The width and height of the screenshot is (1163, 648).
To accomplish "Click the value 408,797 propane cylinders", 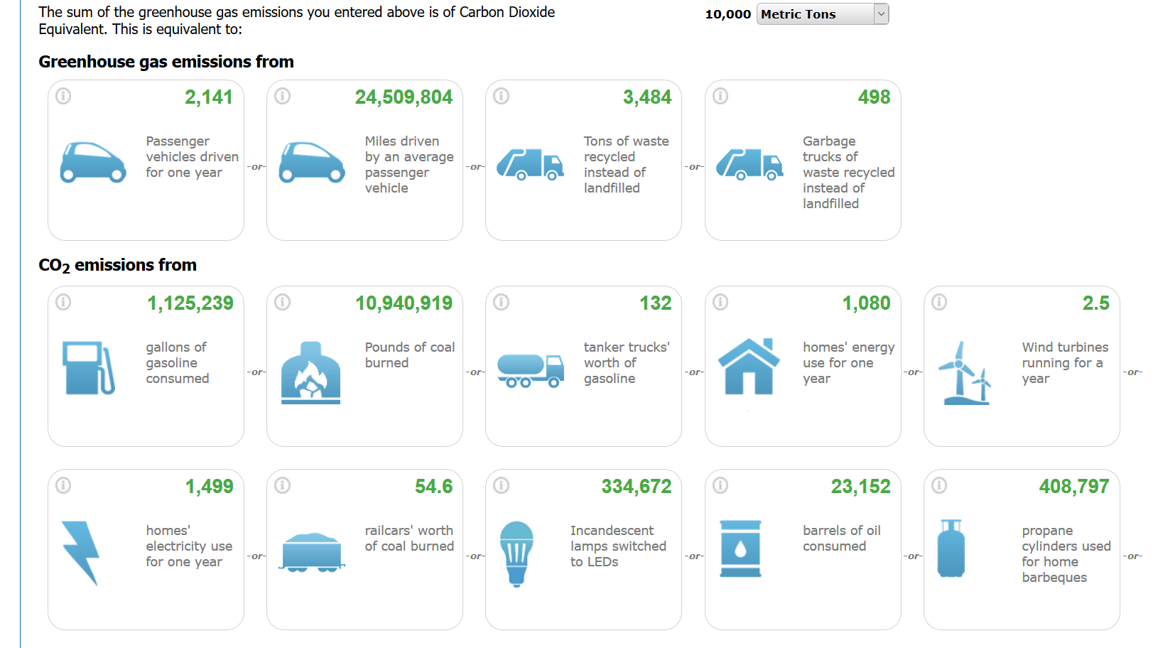I will pos(1074,487).
